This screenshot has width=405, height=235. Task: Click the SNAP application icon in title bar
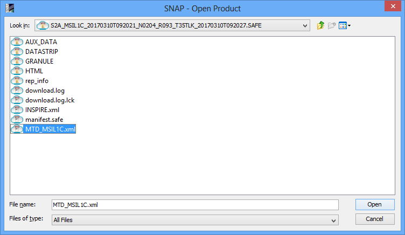pyautogui.click(x=10, y=8)
